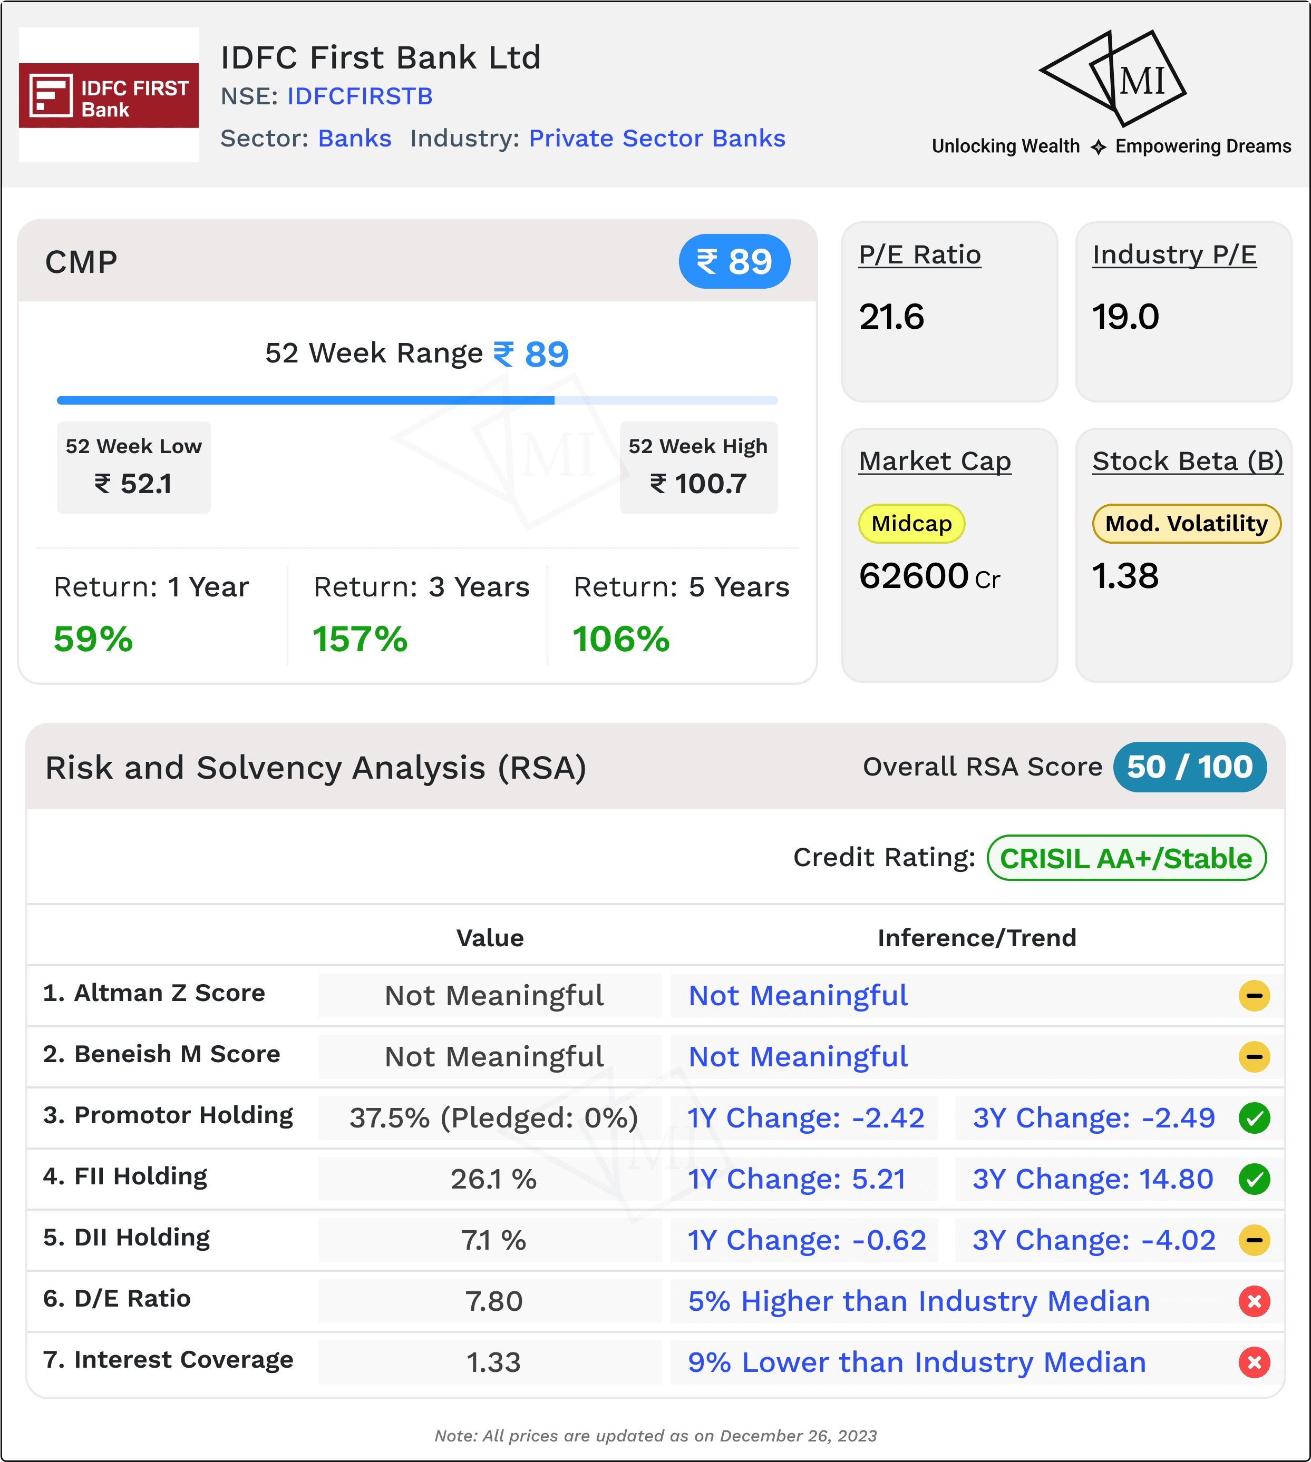Image resolution: width=1311 pixels, height=1462 pixels.
Task: Click the Industry P/E underlined heading
Action: (x=1174, y=255)
